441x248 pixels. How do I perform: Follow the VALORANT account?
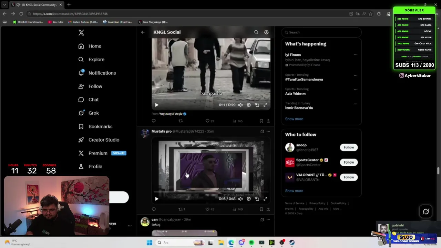click(349, 177)
